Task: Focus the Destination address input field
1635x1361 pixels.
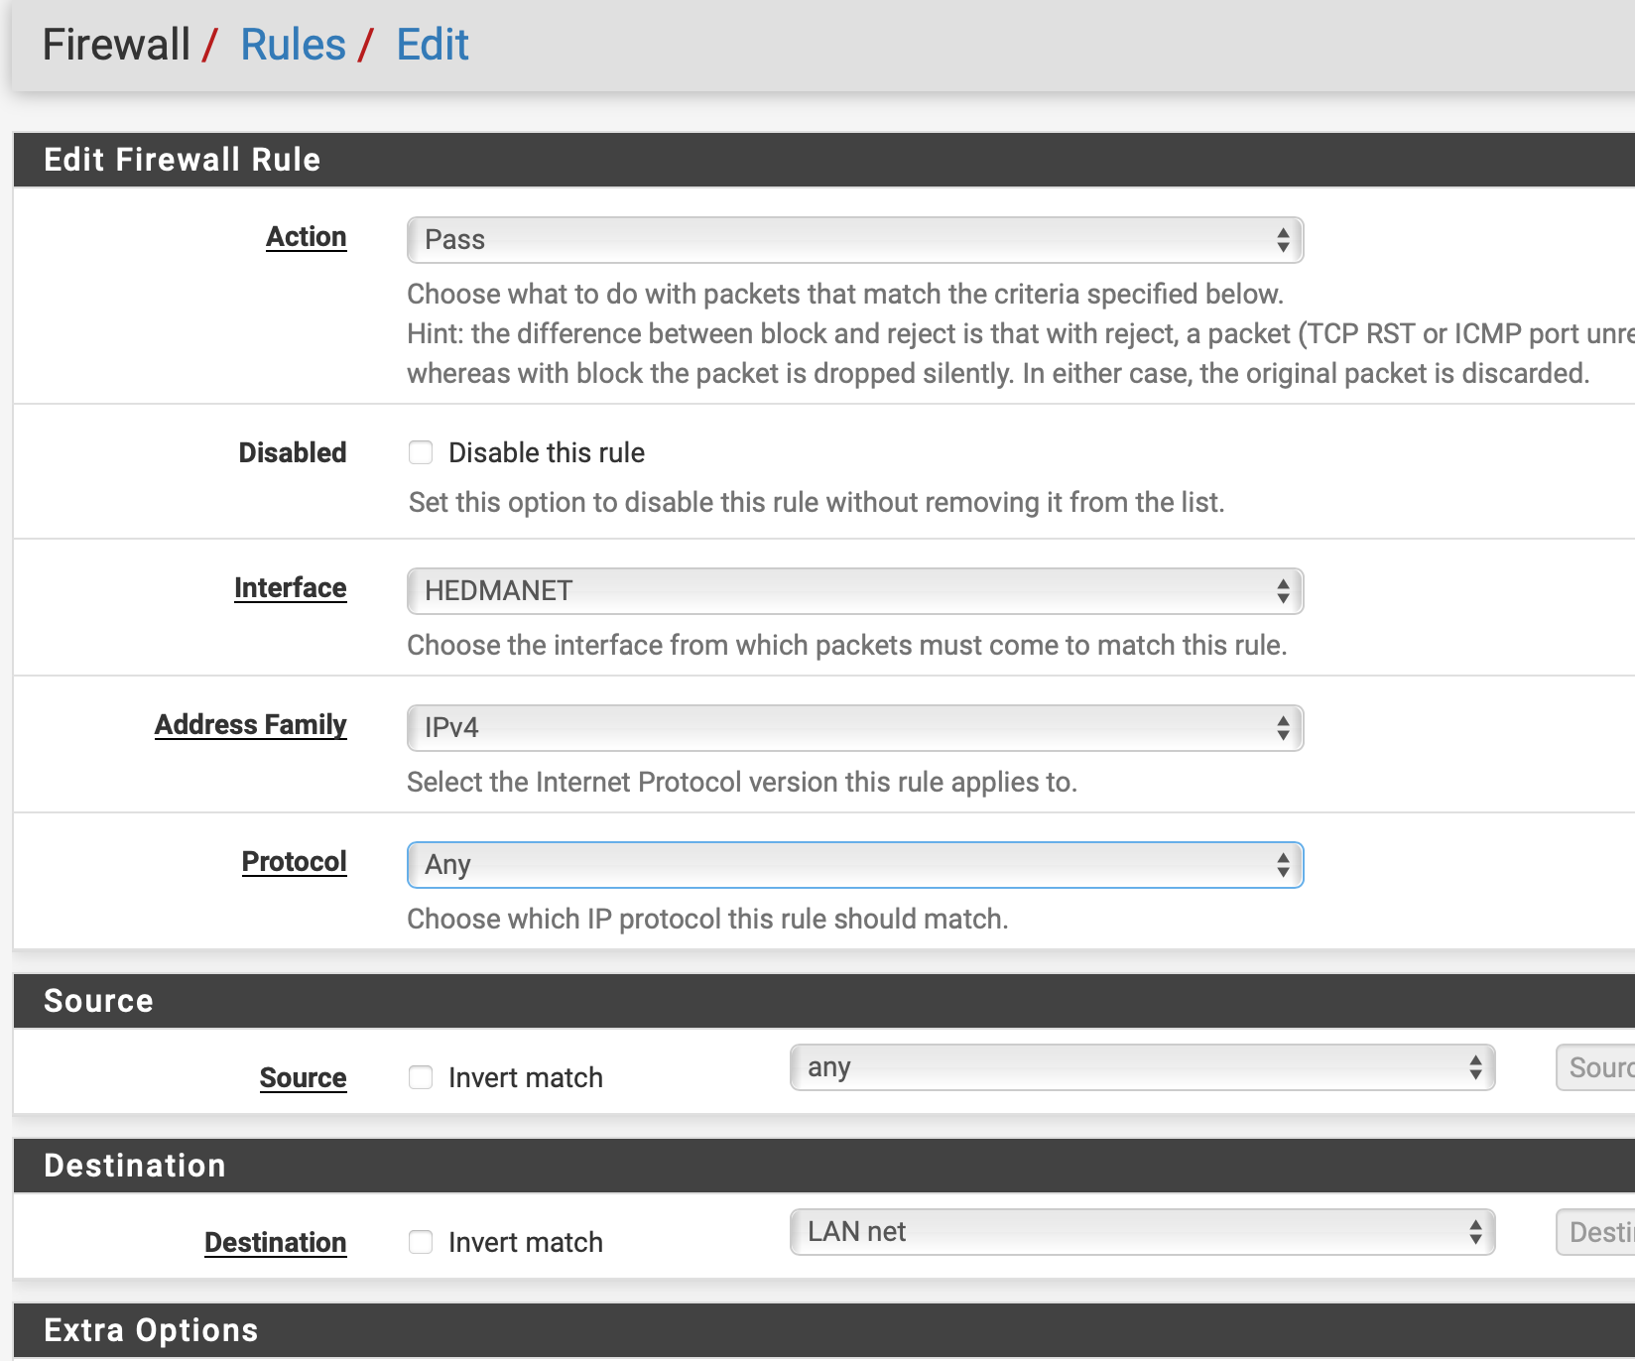Action: [1595, 1233]
